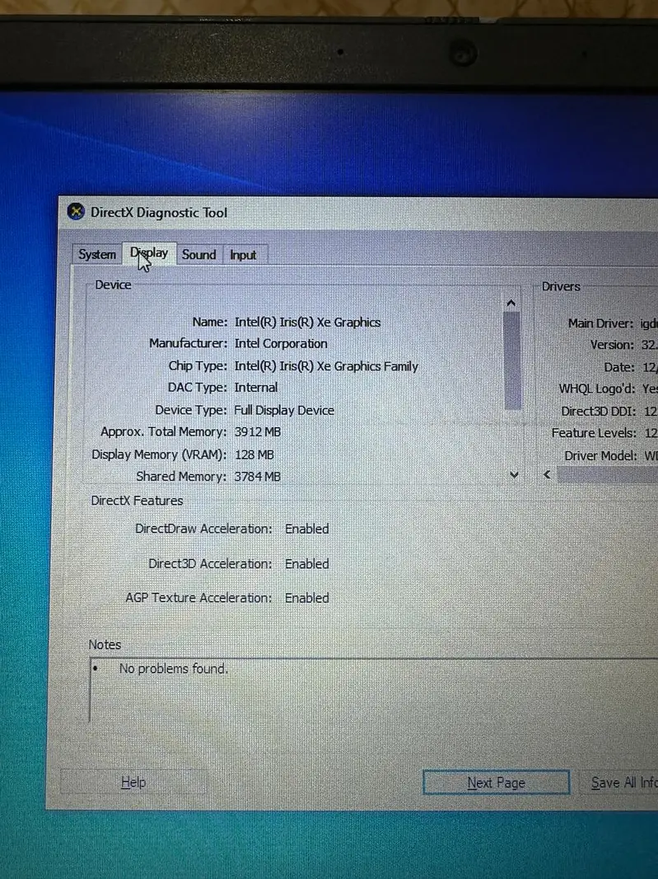Open the Sound tab
The height and width of the screenshot is (879, 658).
coord(198,255)
